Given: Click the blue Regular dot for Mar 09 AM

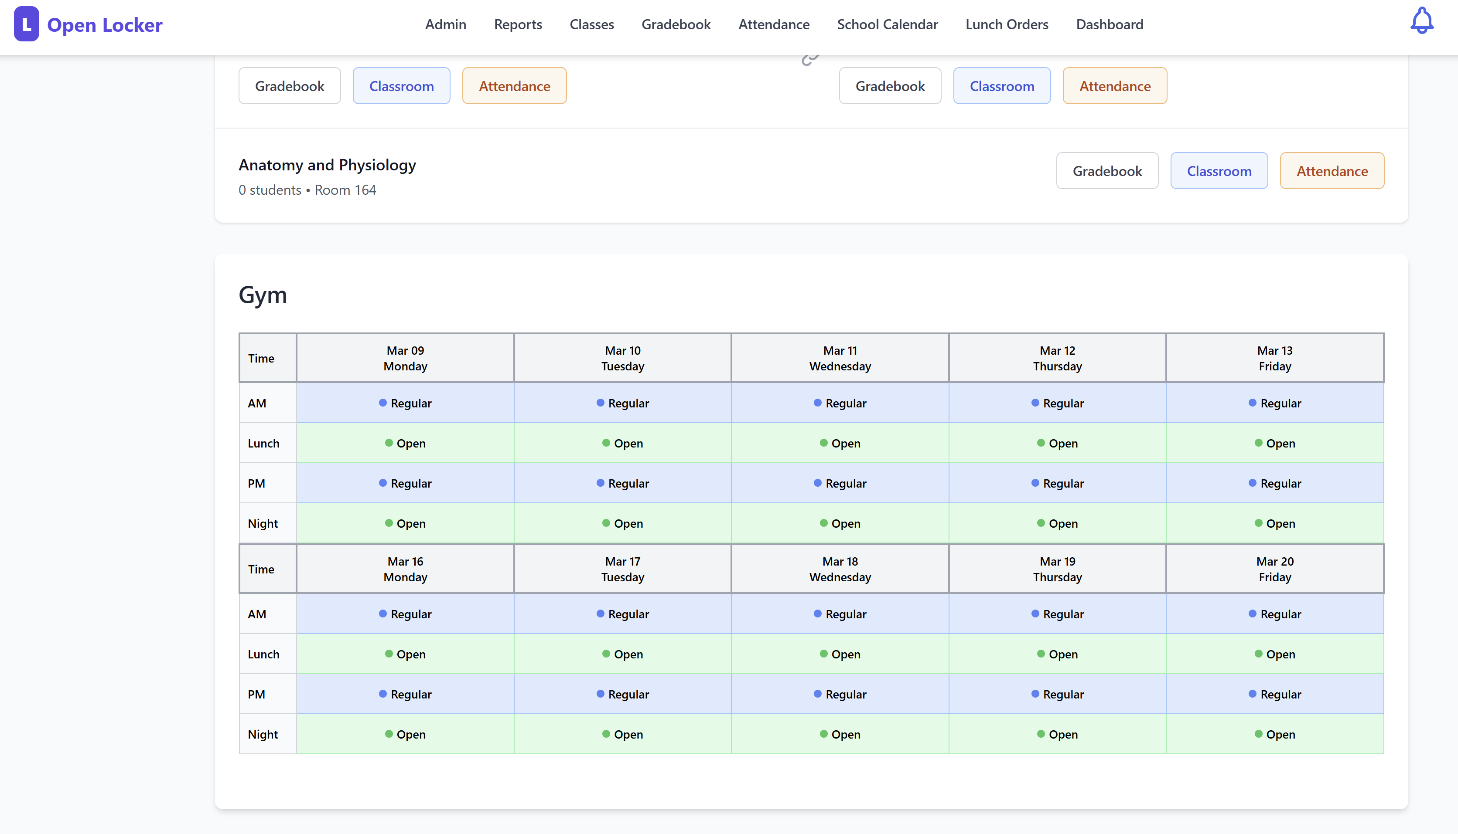Looking at the screenshot, I should point(382,403).
